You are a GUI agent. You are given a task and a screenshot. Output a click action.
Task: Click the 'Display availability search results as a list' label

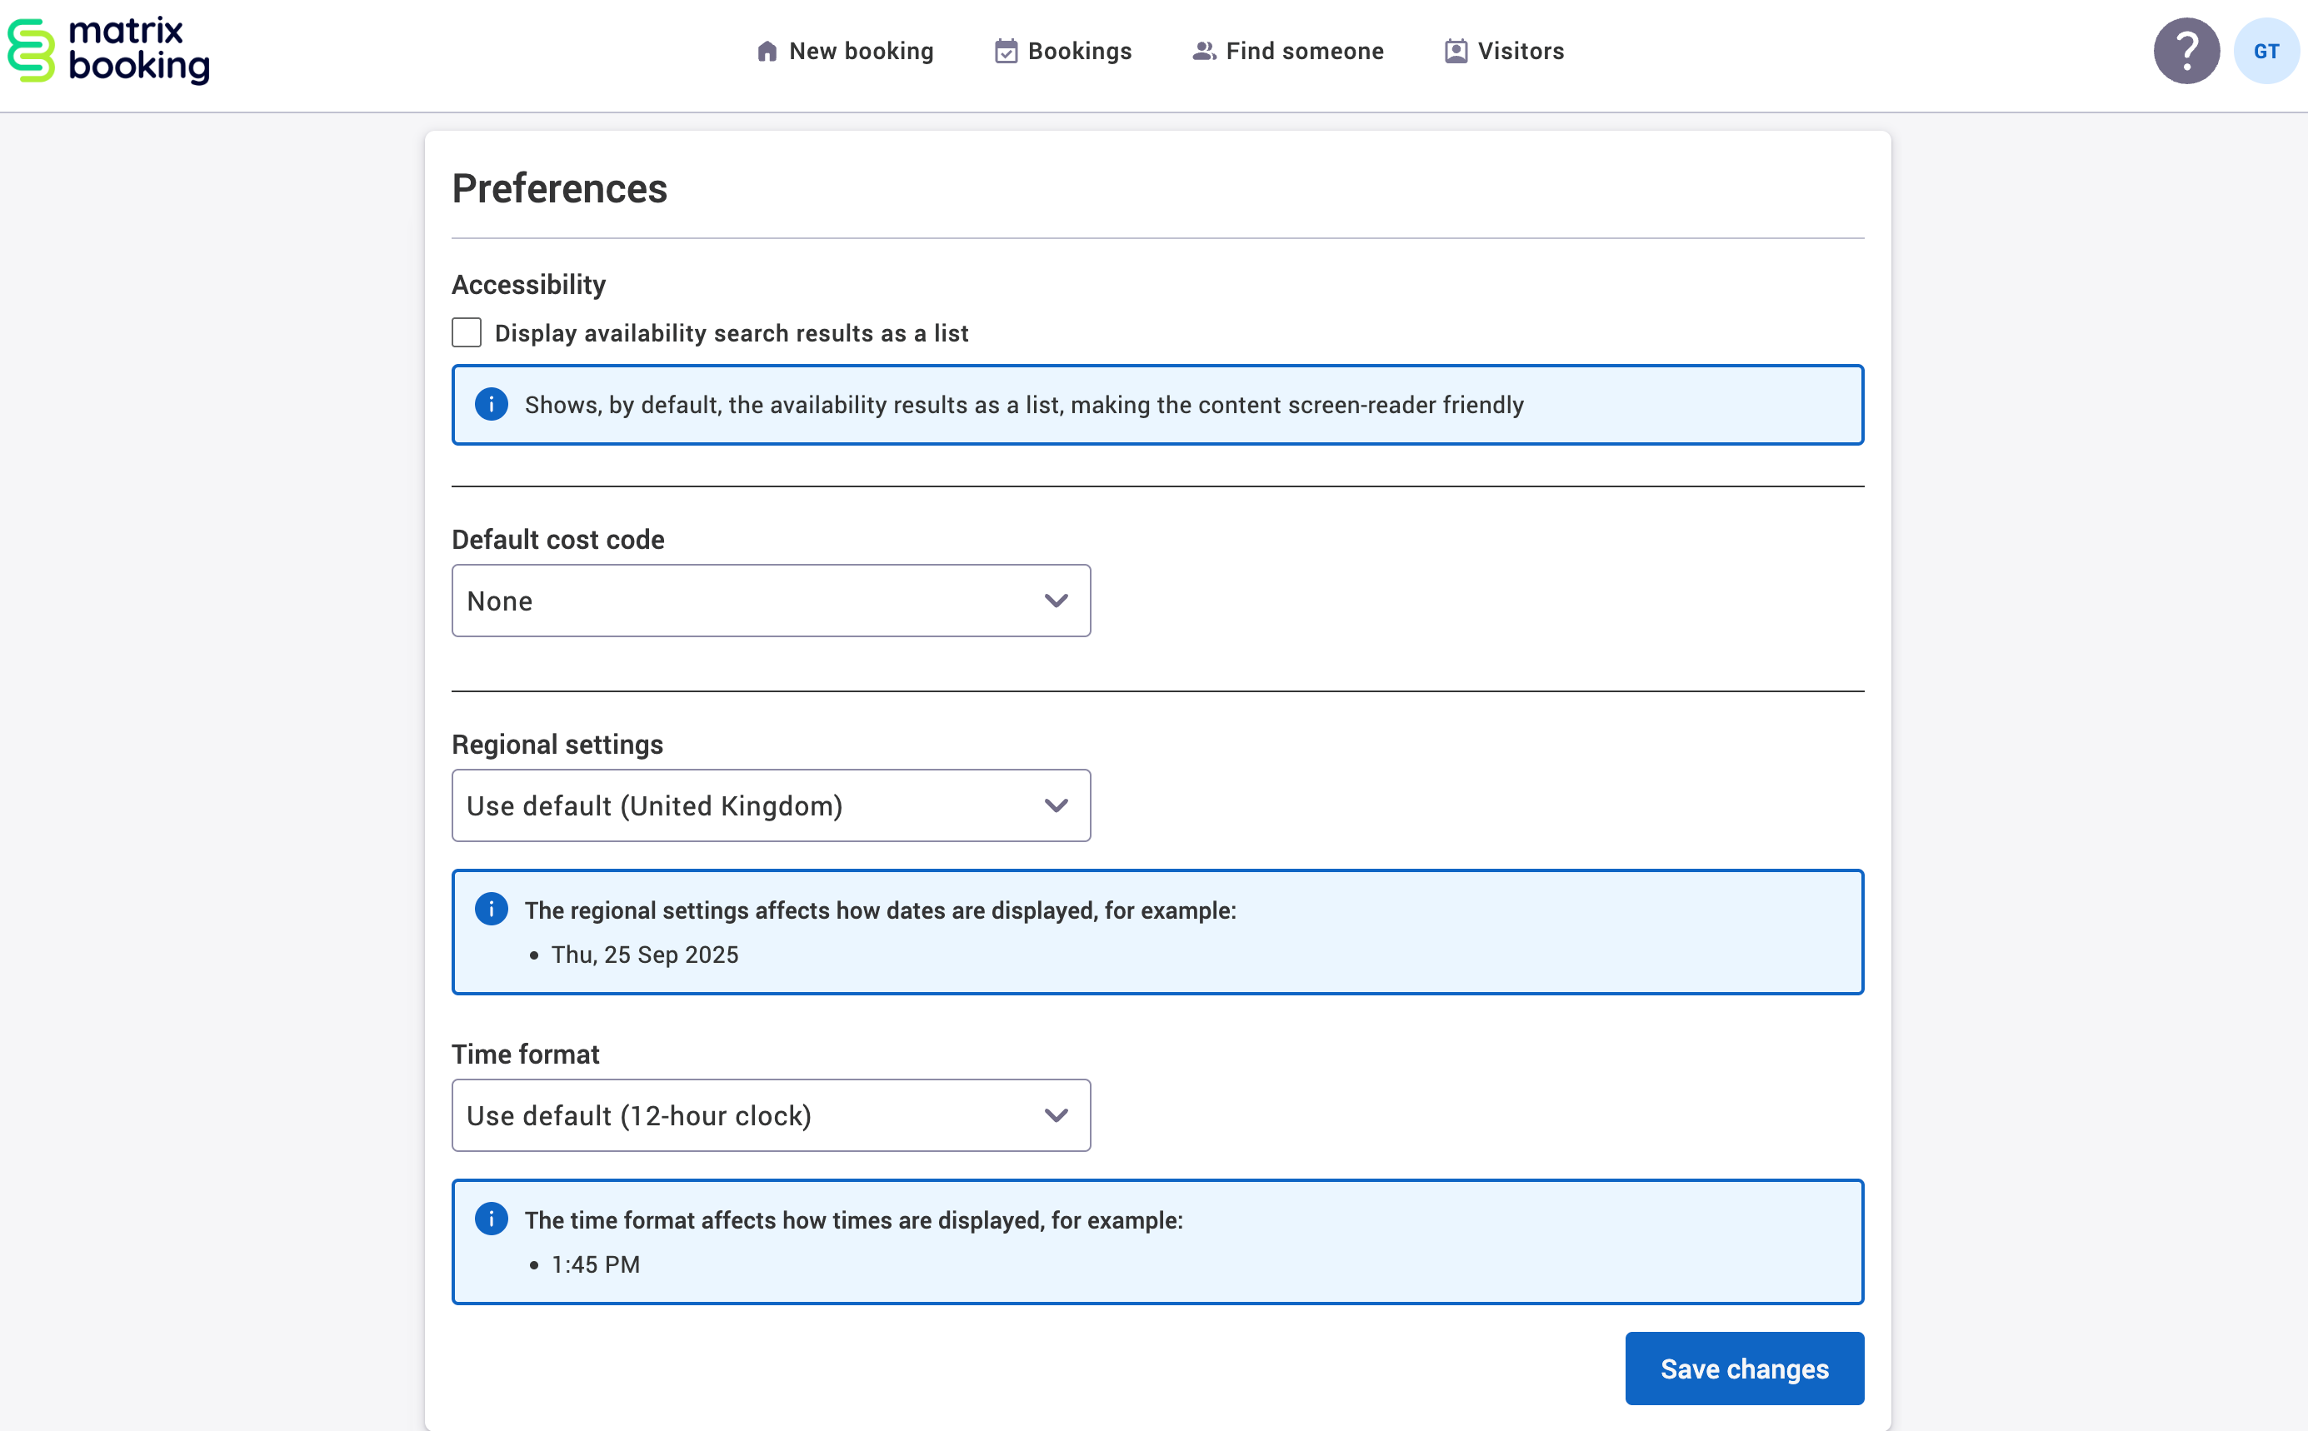pos(731,333)
